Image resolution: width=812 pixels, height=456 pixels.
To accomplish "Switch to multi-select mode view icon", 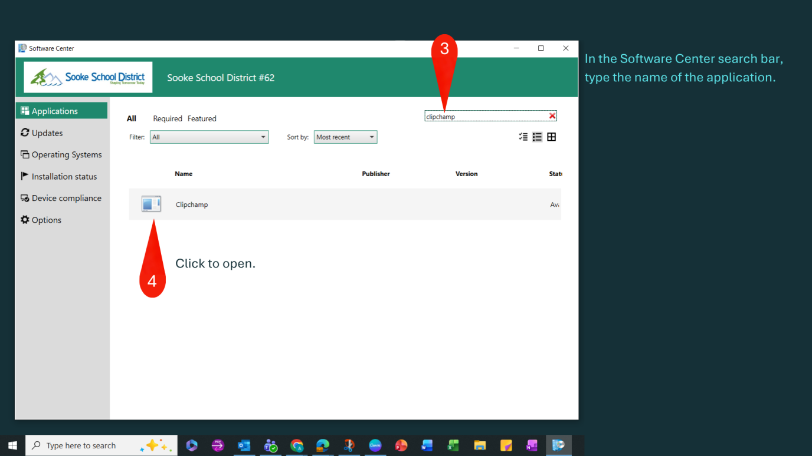I will pyautogui.click(x=523, y=137).
